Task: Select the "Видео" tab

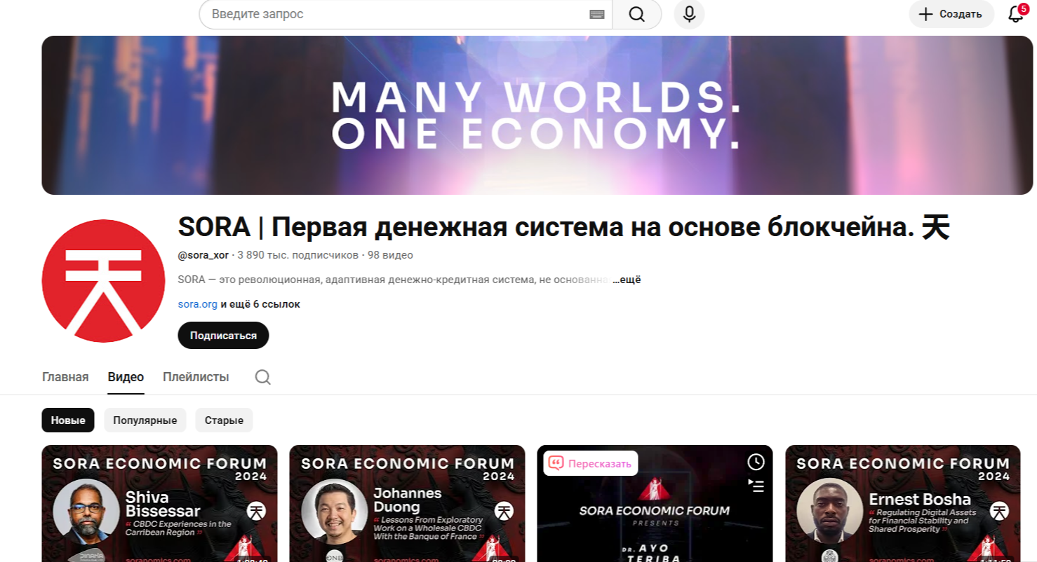Action: point(126,377)
